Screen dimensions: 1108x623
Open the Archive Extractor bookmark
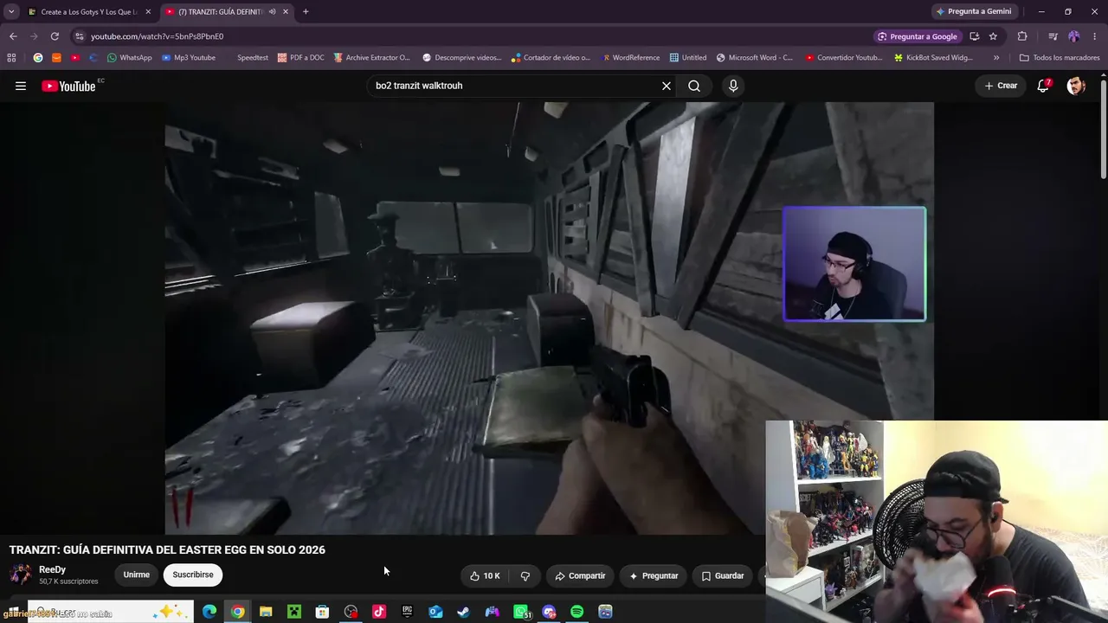click(371, 58)
